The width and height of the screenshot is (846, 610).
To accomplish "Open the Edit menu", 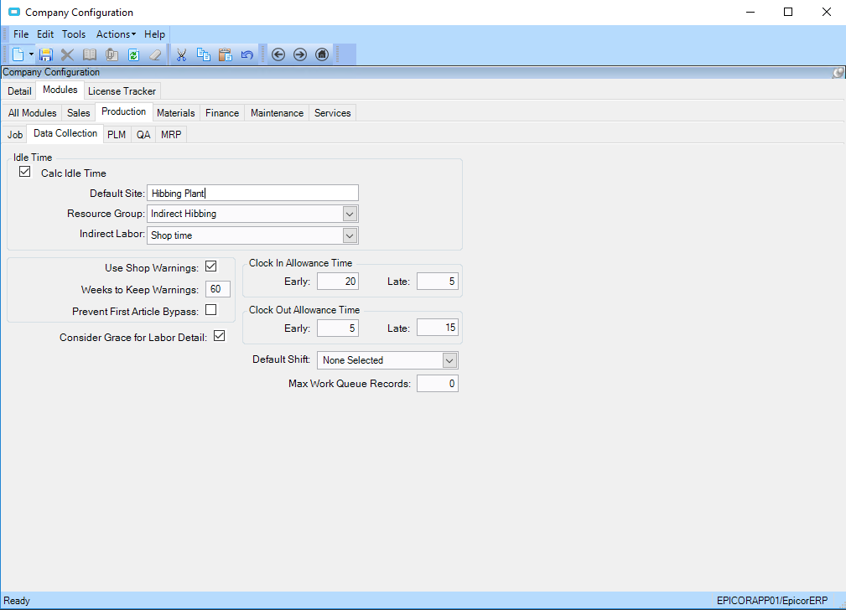I will click(45, 34).
